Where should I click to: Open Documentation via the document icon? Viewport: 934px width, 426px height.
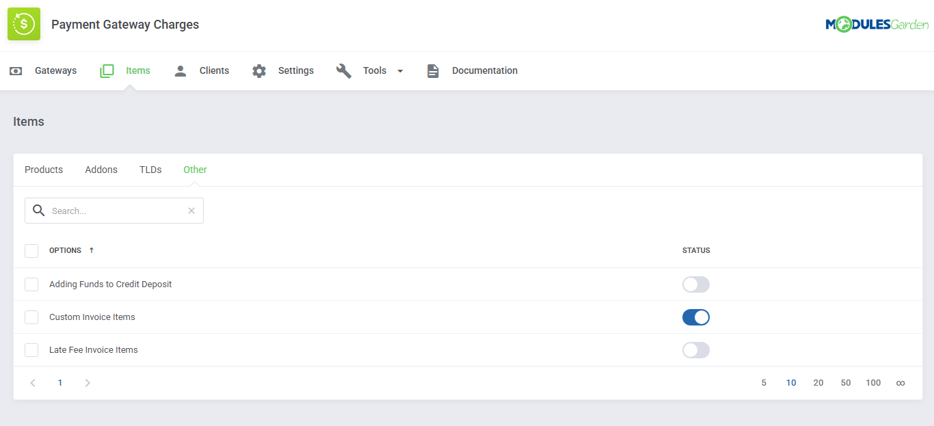click(433, 70)
